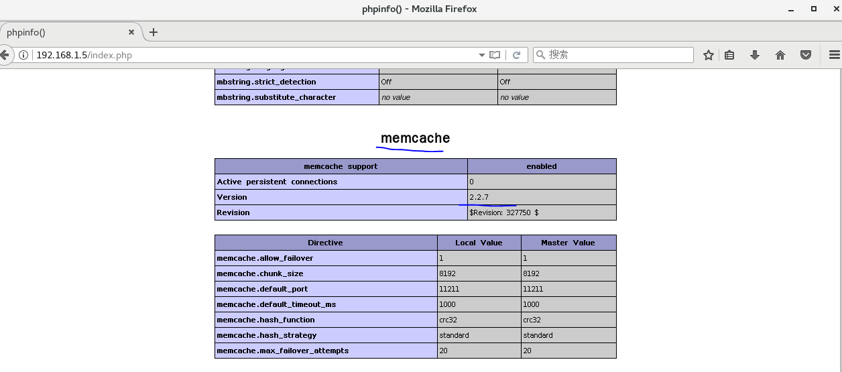
Task: Select memcache.default_timeout_ms directive
Action: [x=276, y=304]
